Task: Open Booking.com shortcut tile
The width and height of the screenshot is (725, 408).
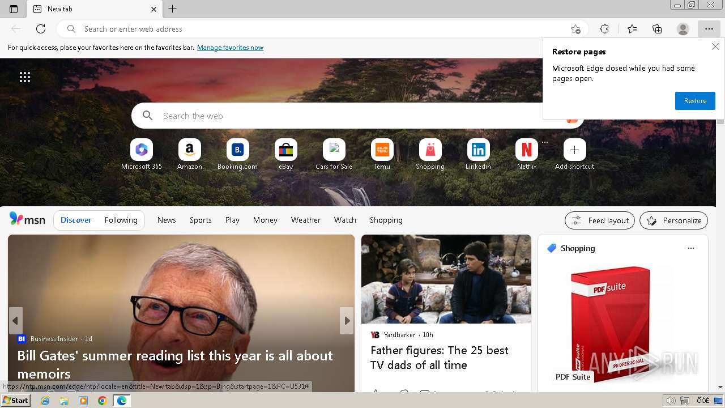Action: [238, 154]
